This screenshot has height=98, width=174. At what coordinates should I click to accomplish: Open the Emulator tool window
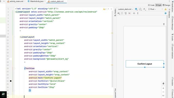[173, 81]
